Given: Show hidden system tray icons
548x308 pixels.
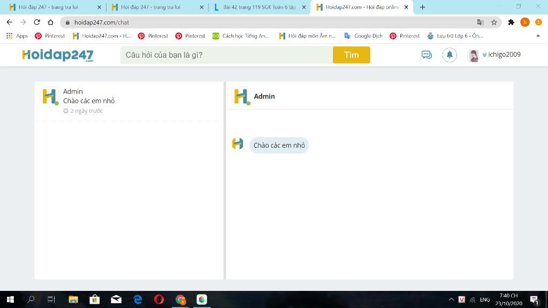Looking at the screenshot, I should tap(451, 299).
